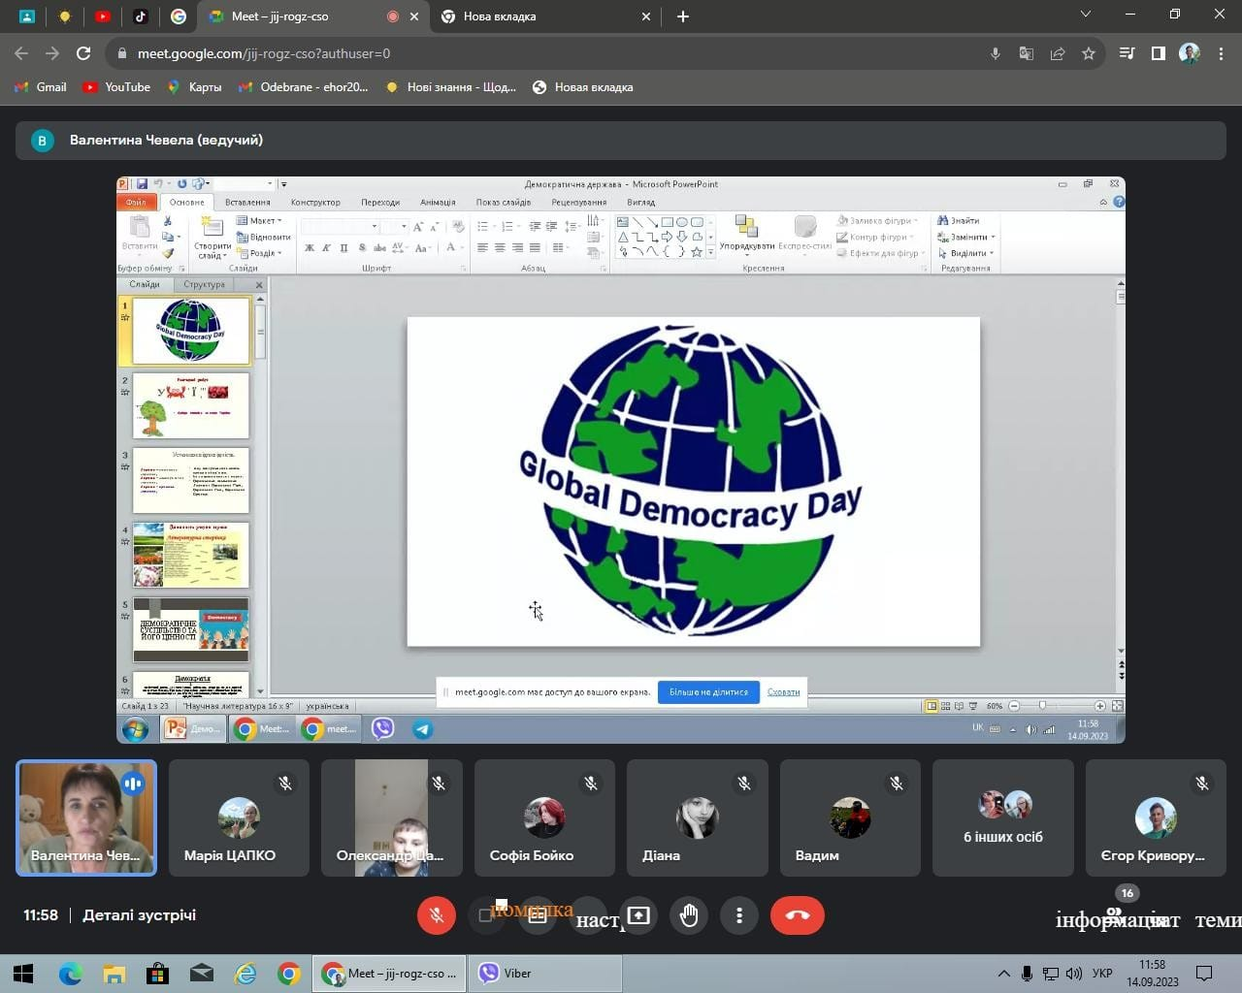Viewport: 1242px width, 993px height.
Task: Select slide 4 thumbnail in PowerPoint pane
Action: tap(191, 555)
